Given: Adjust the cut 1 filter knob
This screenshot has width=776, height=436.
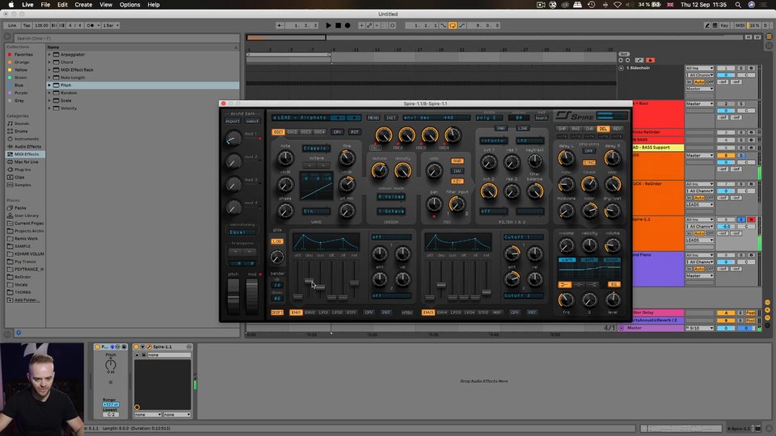Looking at the screenshot, I should 488,161.
